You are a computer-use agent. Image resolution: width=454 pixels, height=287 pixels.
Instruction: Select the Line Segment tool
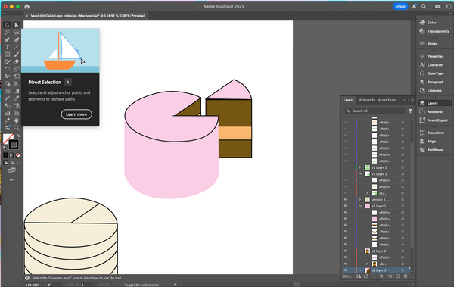(x=17, y=47)
